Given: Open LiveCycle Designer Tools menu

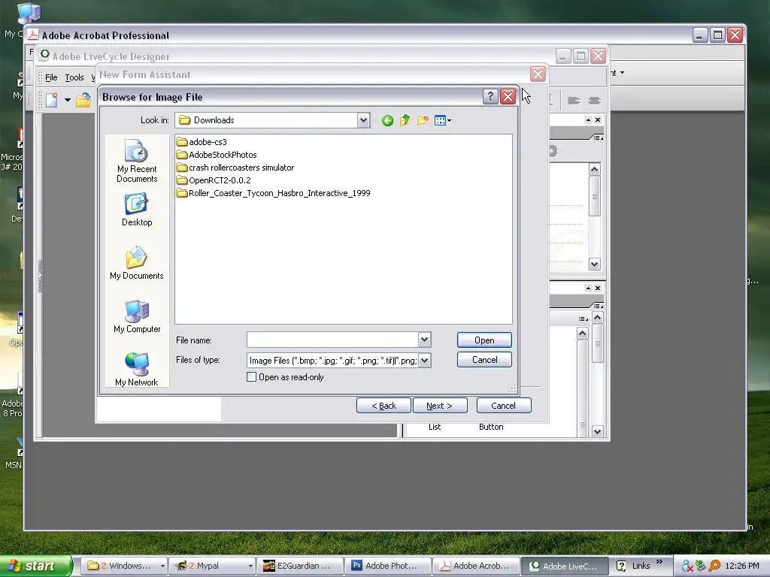Looking at the screenshot, I should pos(74,77).
